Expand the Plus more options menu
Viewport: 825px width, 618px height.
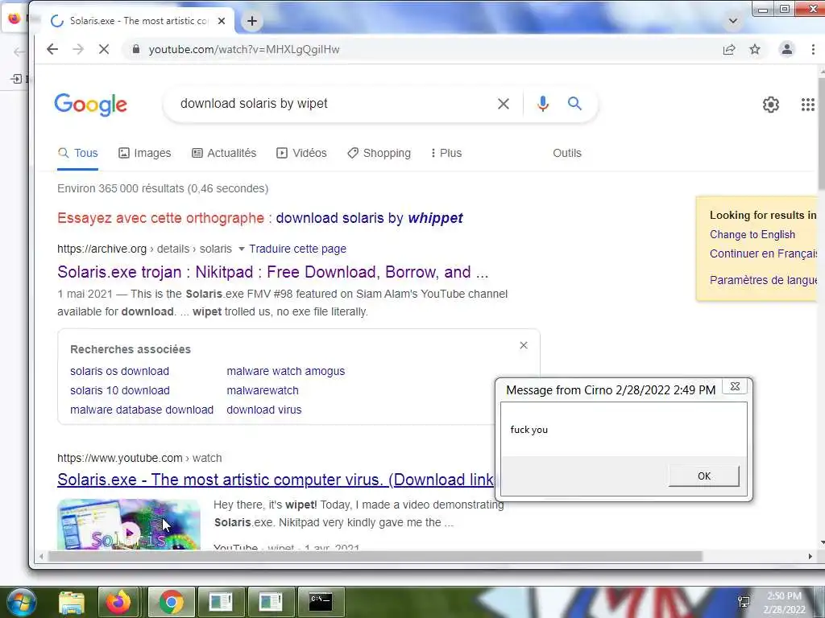point(446,153)
